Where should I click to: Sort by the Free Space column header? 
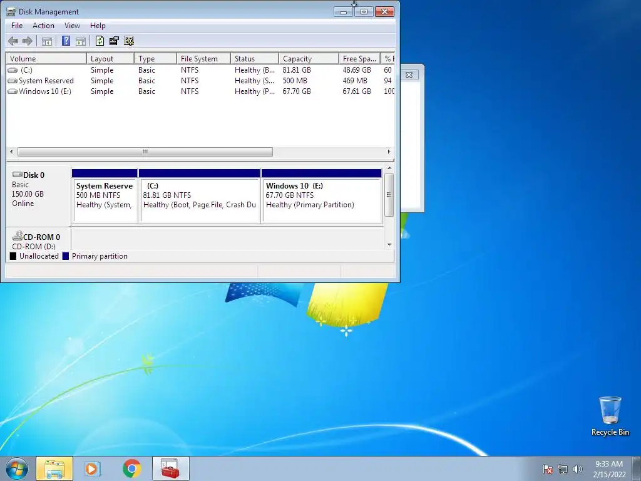(359, 58)
